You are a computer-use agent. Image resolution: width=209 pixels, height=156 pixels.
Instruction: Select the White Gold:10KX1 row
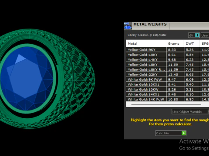point(168,84)
